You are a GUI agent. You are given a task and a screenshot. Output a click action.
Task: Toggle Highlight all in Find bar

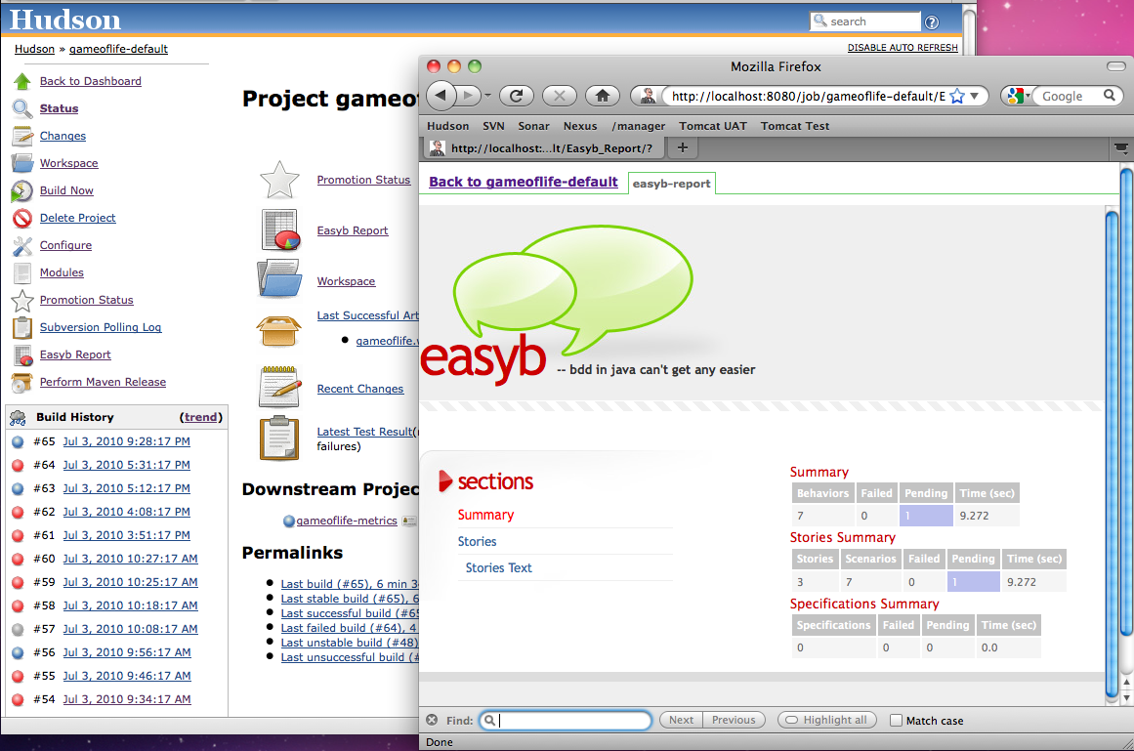pyautogui.click(x=827, y=720)
